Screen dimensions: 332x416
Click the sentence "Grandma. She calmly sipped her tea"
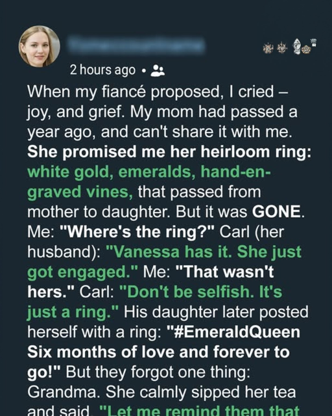click(x=161, y=392)
